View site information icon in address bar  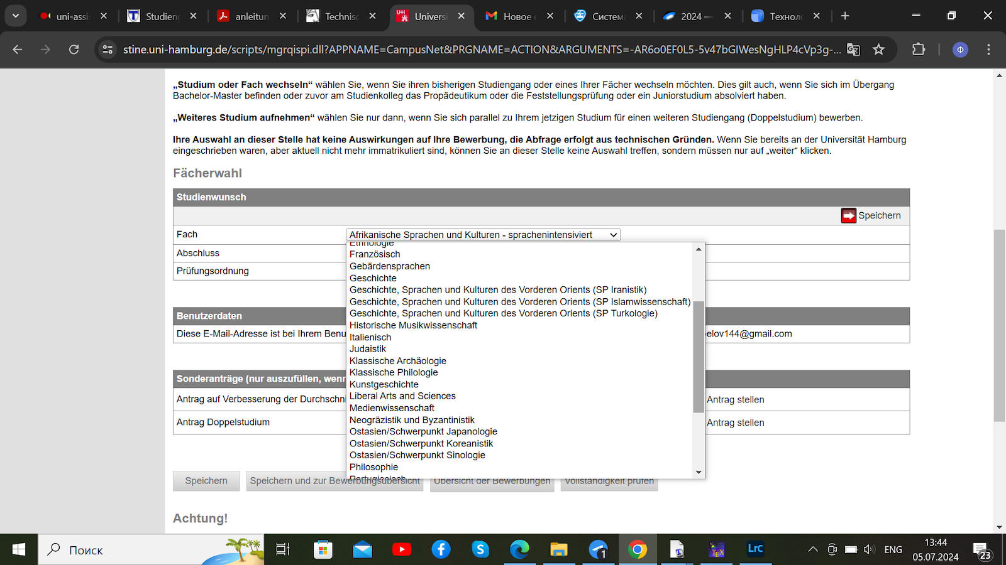108,50
